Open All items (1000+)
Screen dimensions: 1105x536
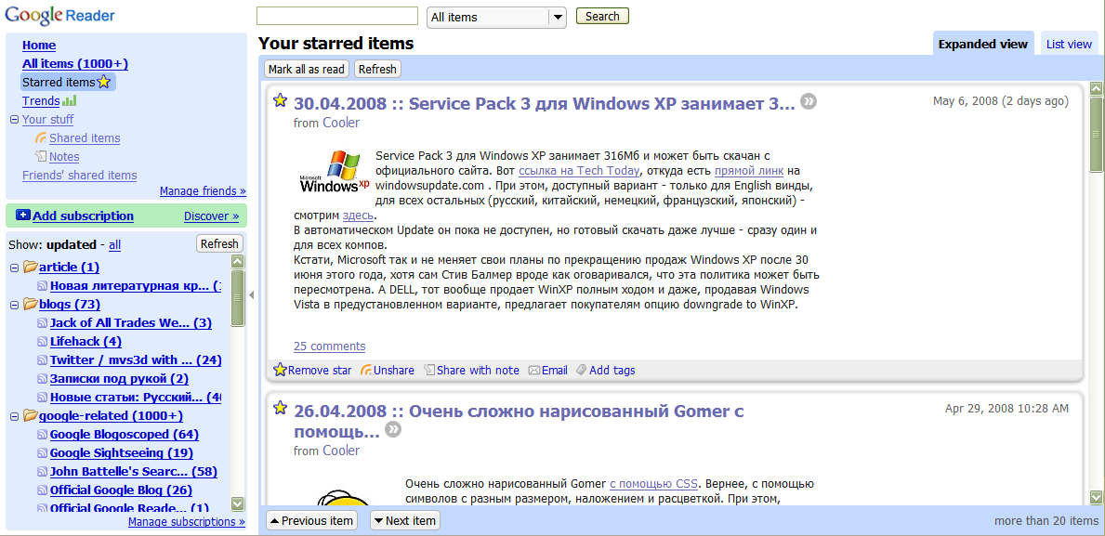(x=74, y=64)
